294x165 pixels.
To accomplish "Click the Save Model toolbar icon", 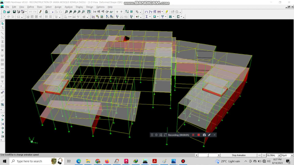I will [x=14, y=12].
